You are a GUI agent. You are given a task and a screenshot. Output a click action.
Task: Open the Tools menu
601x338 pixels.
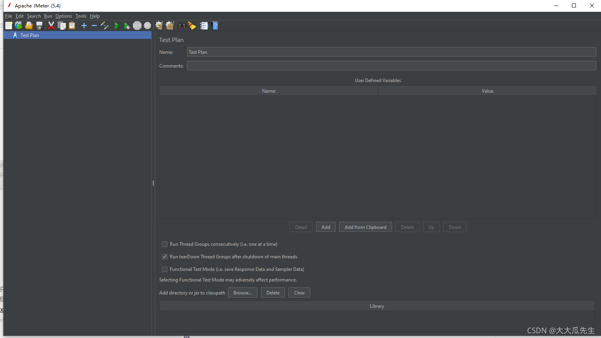click(81, 16)
